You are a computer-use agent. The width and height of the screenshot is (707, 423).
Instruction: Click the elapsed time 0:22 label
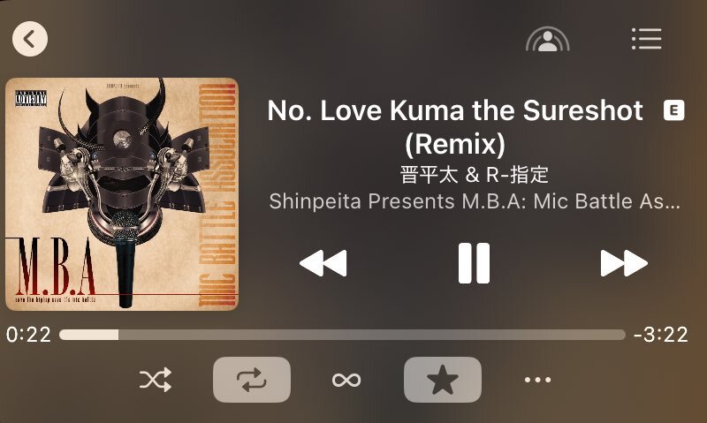[28, 335]
